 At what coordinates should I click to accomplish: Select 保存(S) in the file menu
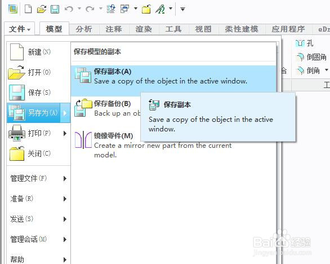(38, 93)
